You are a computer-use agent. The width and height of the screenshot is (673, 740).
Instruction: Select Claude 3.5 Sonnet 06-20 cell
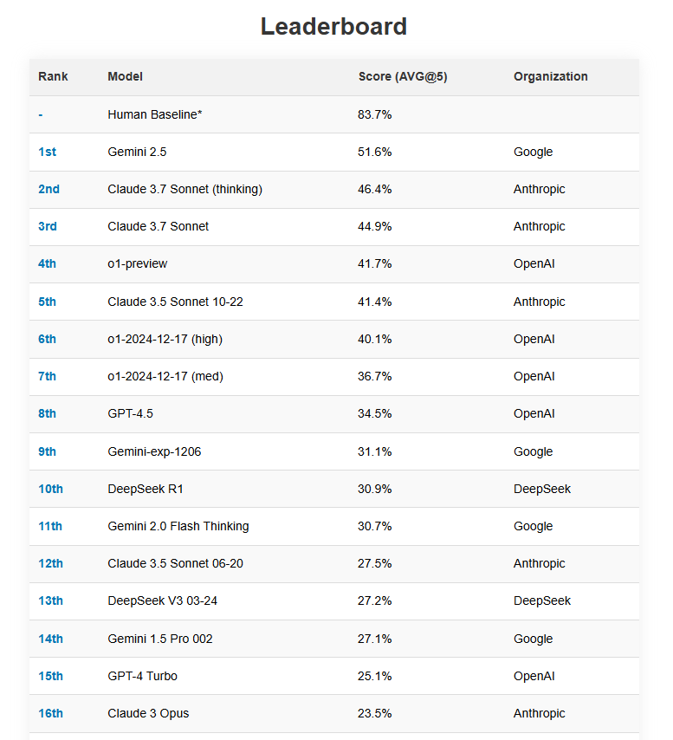(x=176, y=564)
